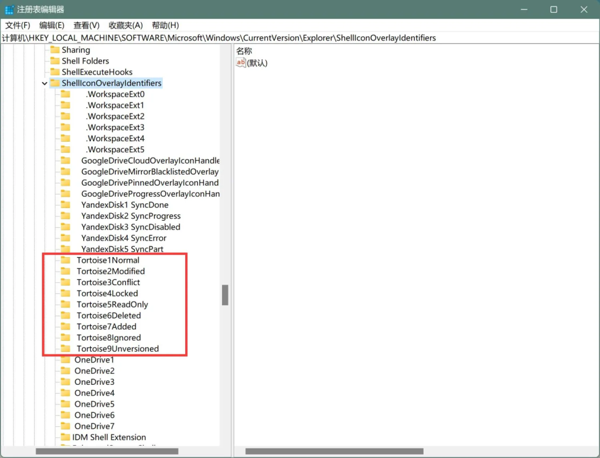
Task: Select the Tortoise1Normal key name
Action: 108,260
